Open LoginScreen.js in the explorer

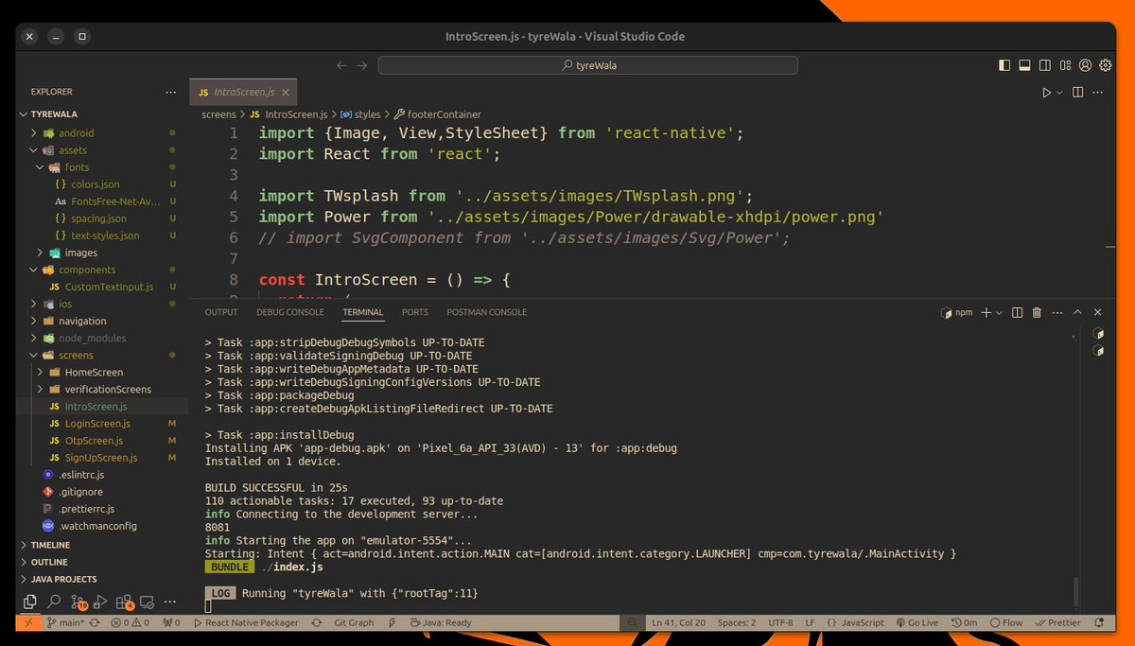[x=102, y=423]
